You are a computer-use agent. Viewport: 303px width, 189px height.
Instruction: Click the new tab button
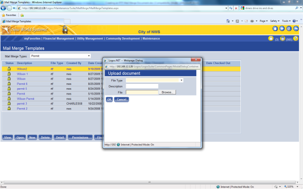click(67, 21)
